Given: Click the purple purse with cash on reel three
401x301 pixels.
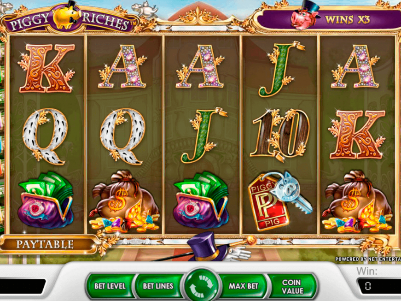Looking at the screenshot, I should point(201,201).
